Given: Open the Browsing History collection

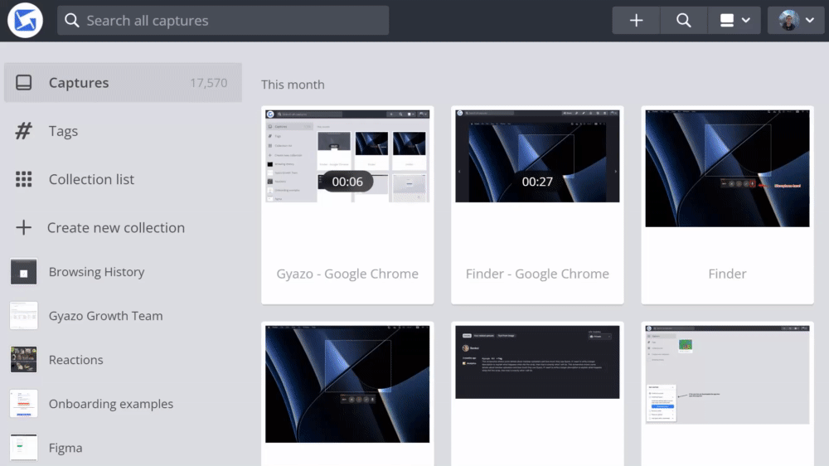Looking at the screenshot, I should [96, 272].
